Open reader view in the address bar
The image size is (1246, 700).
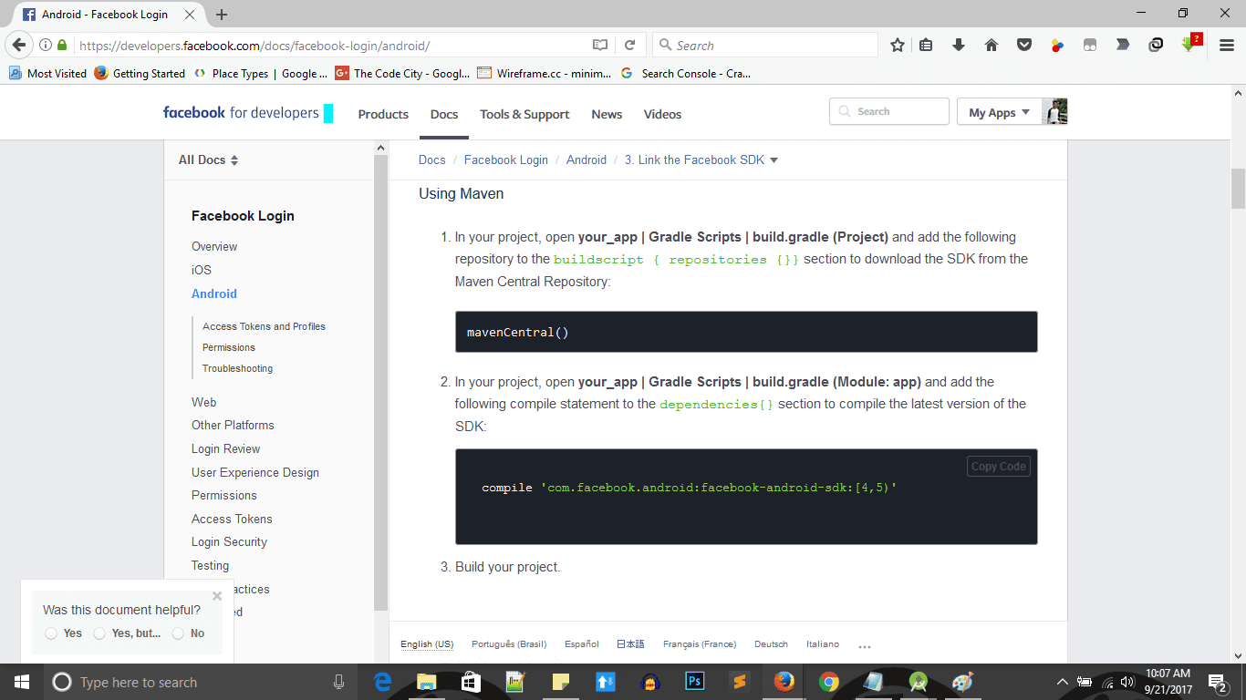pos(599,45)
